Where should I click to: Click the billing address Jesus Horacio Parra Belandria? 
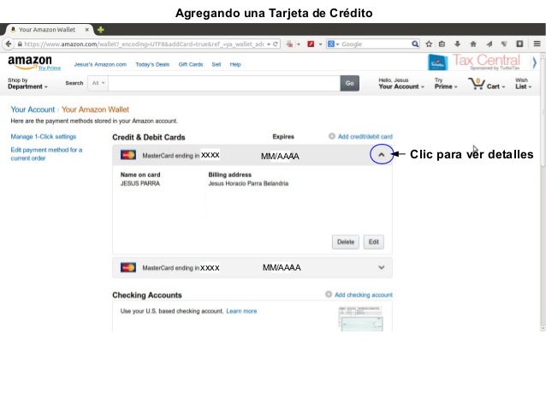(248, 183)
